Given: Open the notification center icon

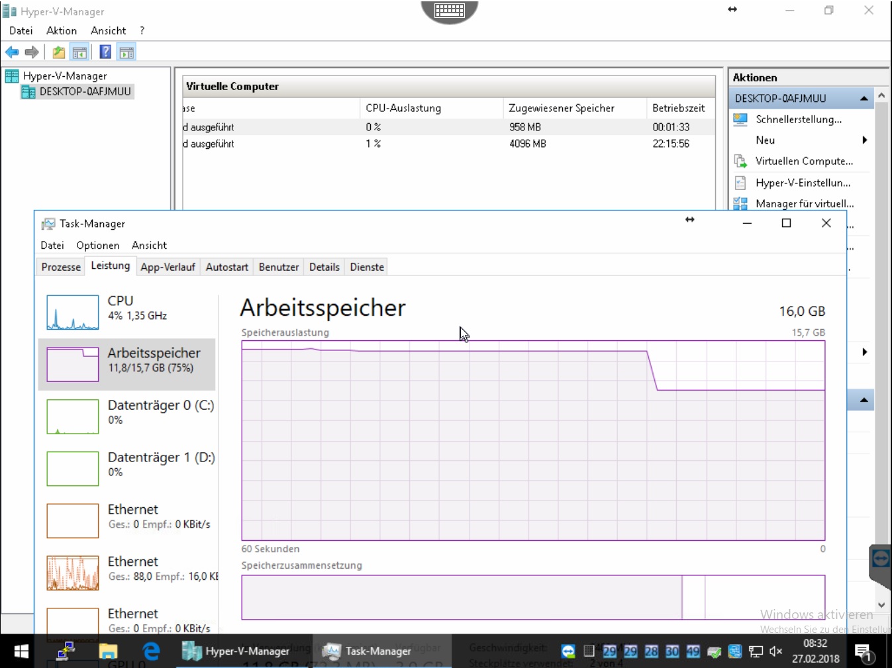Looking at the screenshot, I should tap(863, 653).
